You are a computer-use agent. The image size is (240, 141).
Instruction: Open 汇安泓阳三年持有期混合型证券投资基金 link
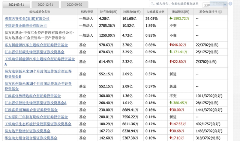(x=36, y=117)
